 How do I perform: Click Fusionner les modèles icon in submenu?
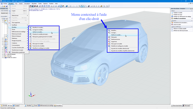(30, 46)
